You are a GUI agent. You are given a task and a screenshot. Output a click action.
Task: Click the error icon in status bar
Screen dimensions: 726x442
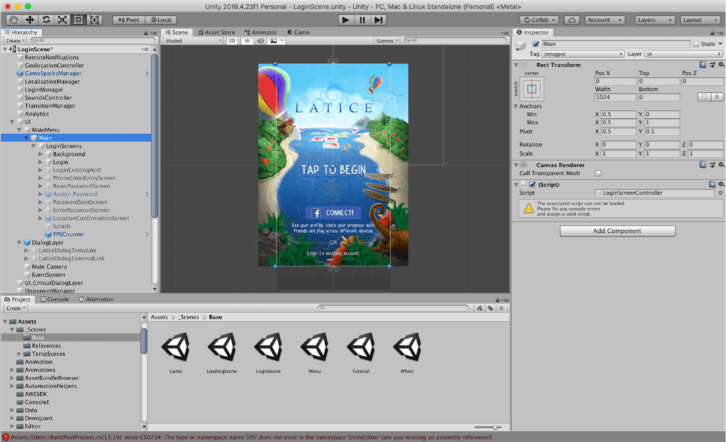(5, 437)
